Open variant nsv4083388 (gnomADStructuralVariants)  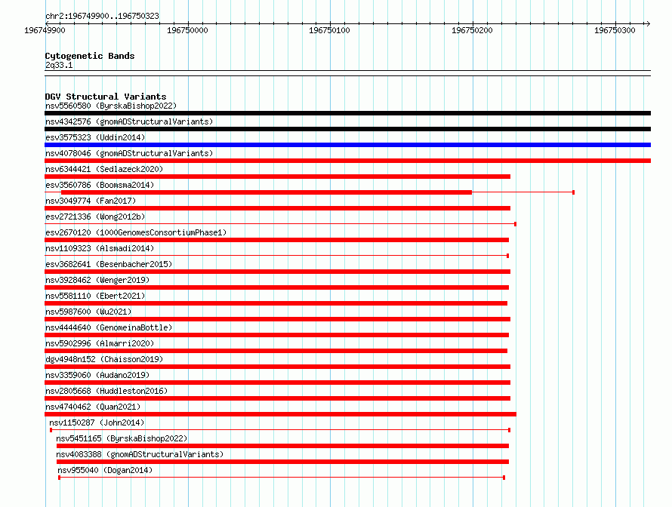[x=140, y=454]
